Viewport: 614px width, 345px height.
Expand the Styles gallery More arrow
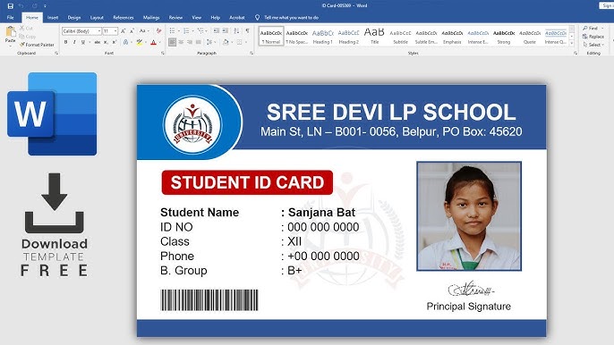pos(572,44)
